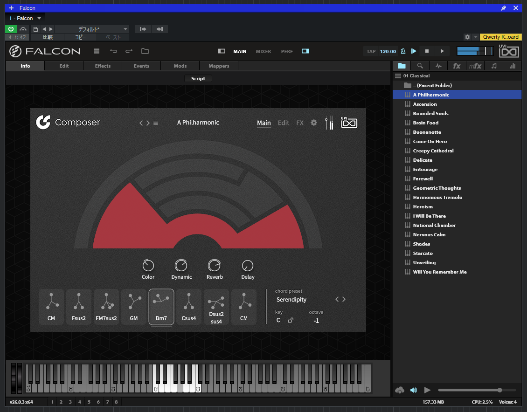Toggle right browser panel icon
This screenshot has height=412, width=527.
coord(305,51)
